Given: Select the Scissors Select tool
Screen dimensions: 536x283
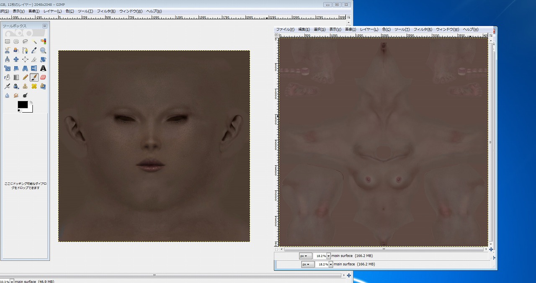Looking at the screenshot, I should [7, 50].
